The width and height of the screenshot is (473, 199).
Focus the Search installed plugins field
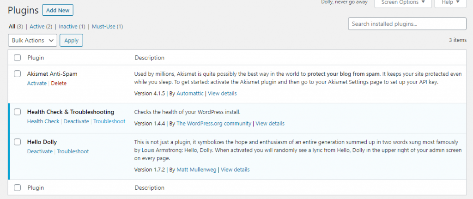coord(407,24)
